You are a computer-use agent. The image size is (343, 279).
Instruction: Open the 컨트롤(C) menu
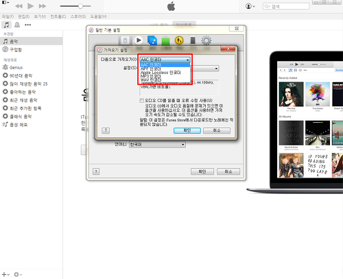click(x=58, y=16)
